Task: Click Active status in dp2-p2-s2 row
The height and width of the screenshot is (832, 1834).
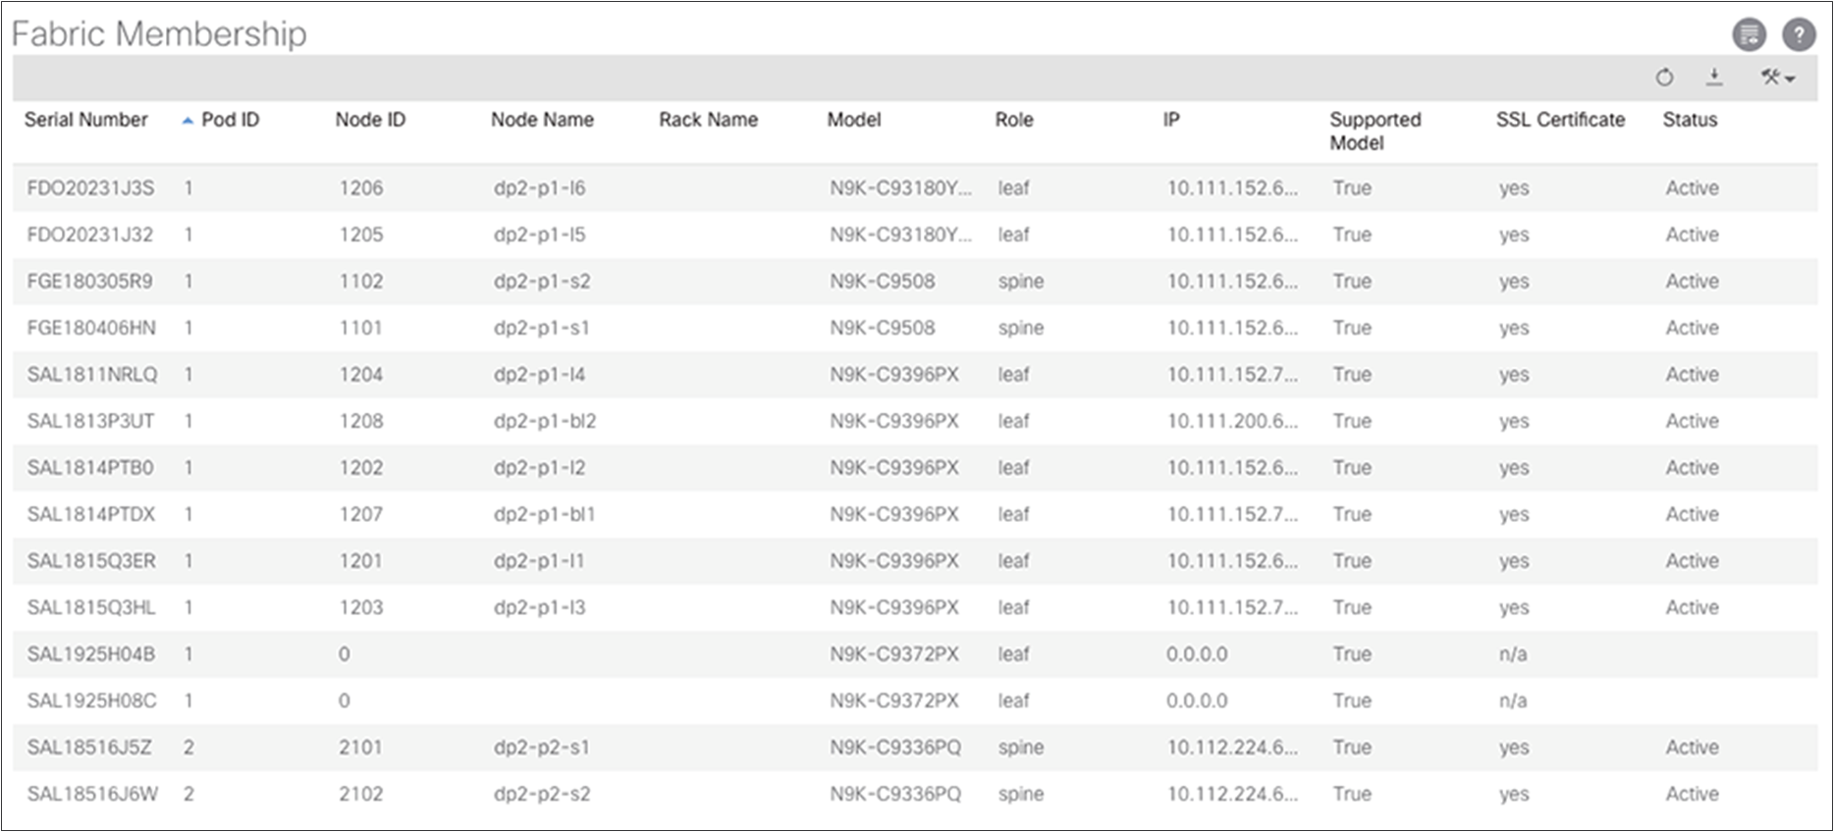Action: tap(1692, 795)
